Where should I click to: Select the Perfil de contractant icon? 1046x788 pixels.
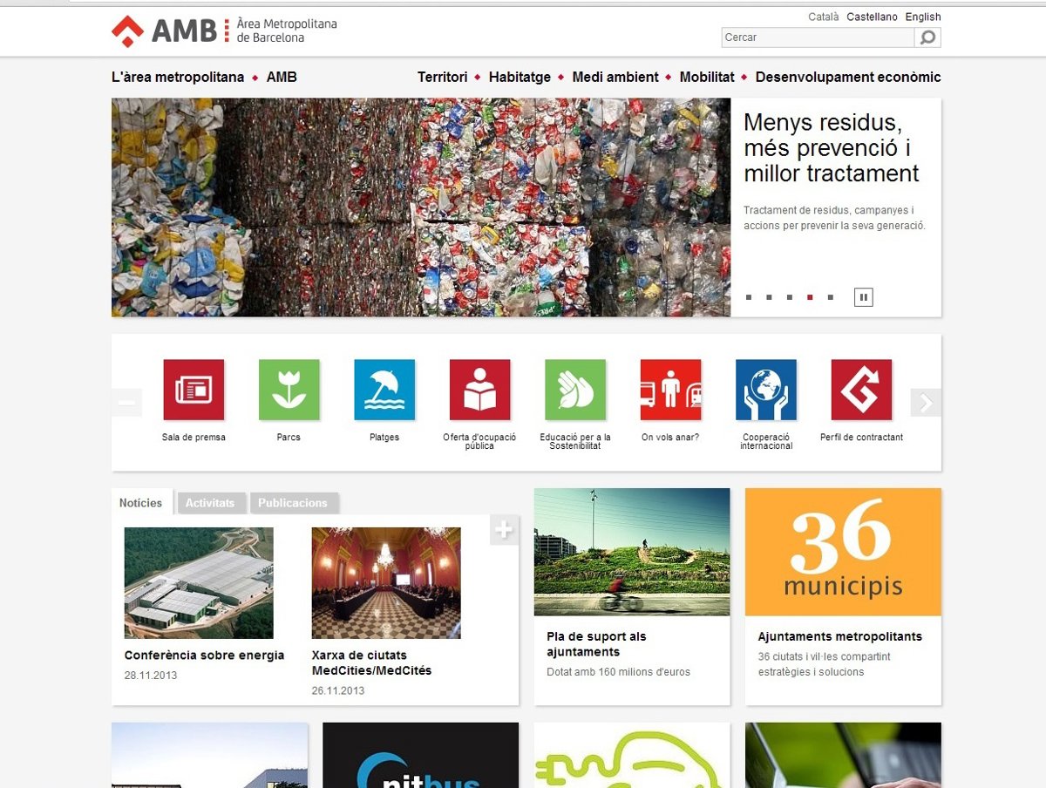tap(861, 390)
